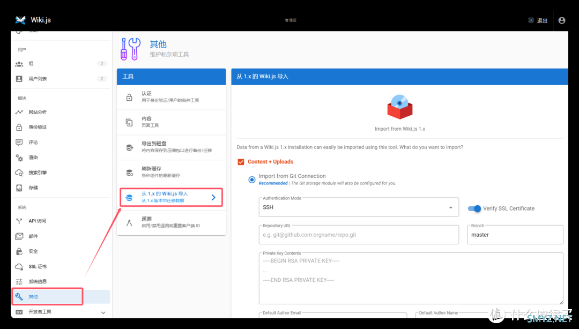The width and height of the screenshot is (579, 329).
Task: Click the 渲染 rendering gears icon
Action: [x=19, y=158]
